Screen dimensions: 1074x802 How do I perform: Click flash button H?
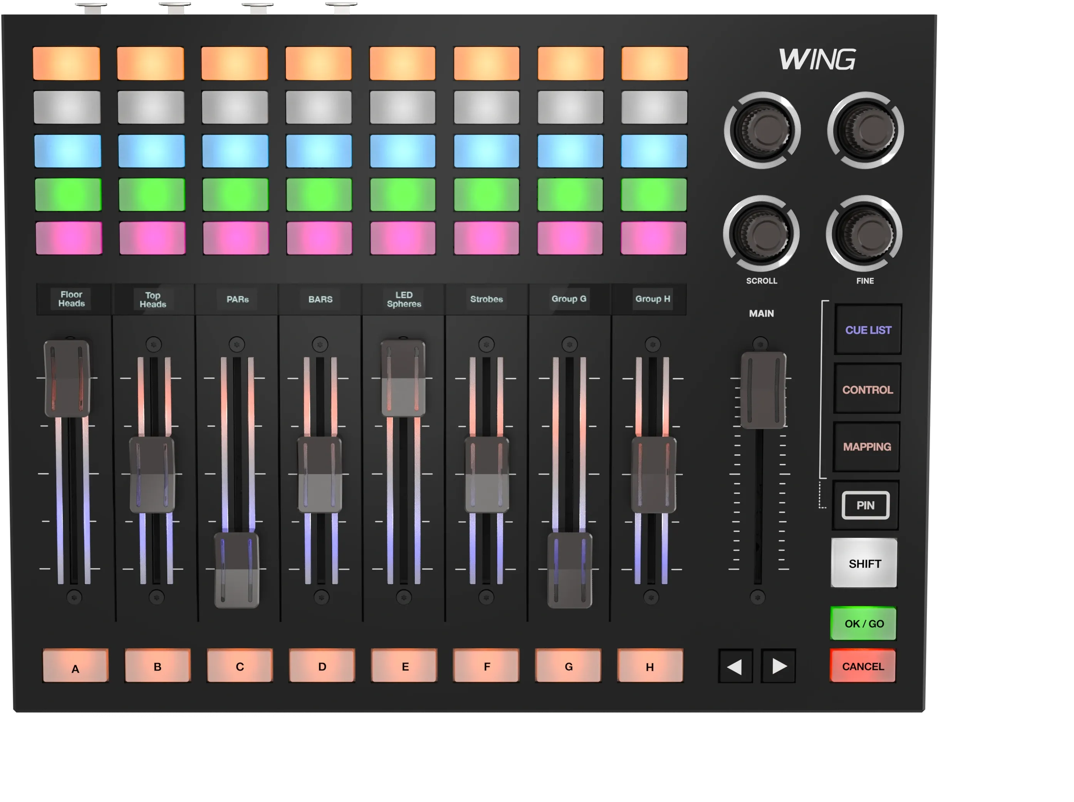[x=650, y=666]
